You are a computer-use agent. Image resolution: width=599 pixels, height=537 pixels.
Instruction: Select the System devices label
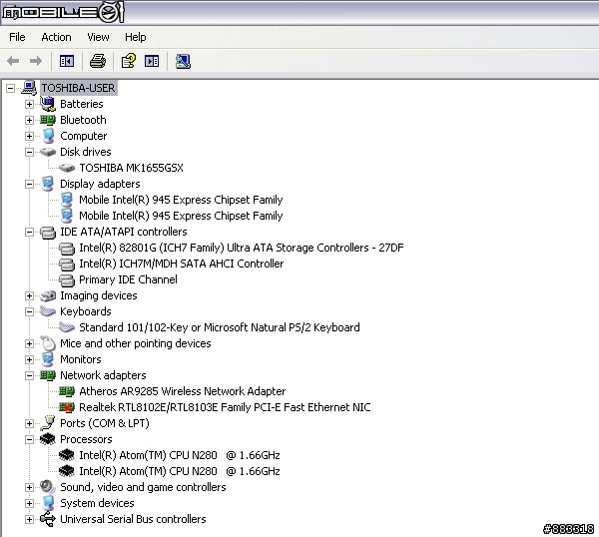[97, 503]
